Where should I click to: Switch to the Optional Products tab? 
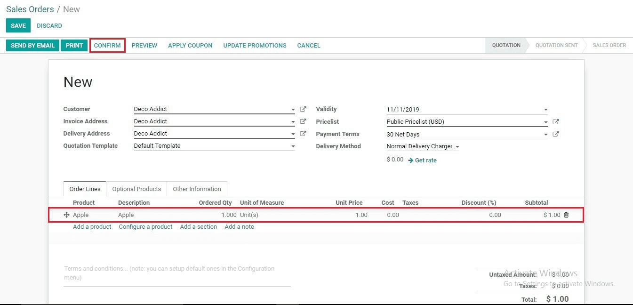point(136,189)
